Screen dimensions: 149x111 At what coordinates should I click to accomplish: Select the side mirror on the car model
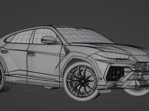coord(49,40)
